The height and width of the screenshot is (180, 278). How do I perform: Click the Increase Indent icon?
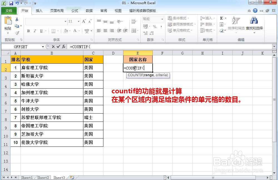(x=125, y=30)
